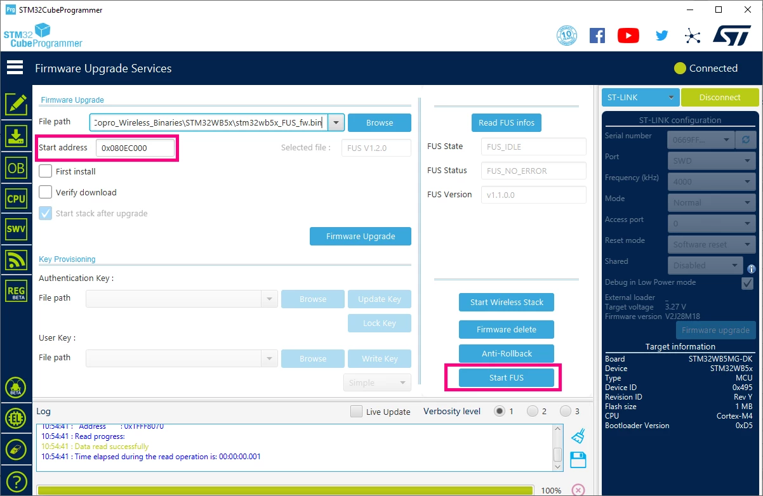This screenshot has height=496, width=763.
Task: Click the 10 years anniversary badge icon
Action: (x=566, y=35)
